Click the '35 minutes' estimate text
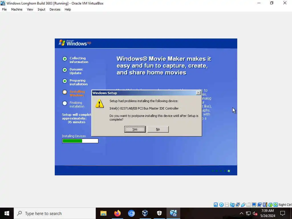The width and height of the screenshot is (292, 219). [x=76, y=122]
